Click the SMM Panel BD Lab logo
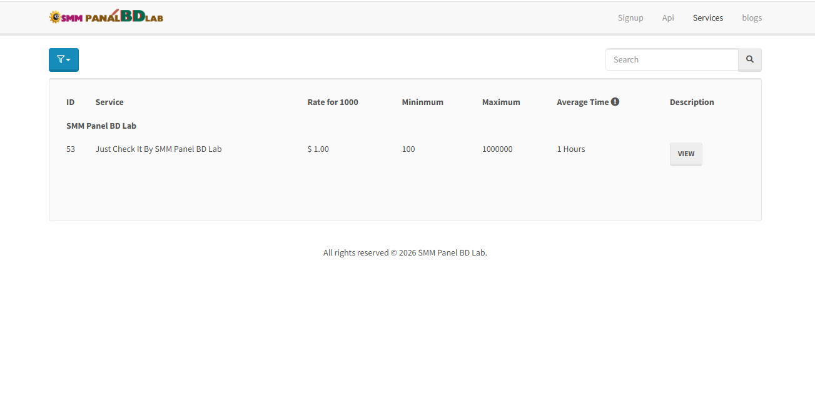This screenshot has width=815, height=408. (x=106, y=17)
